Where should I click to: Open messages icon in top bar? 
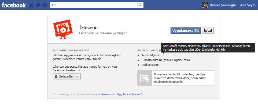(38, 5)
